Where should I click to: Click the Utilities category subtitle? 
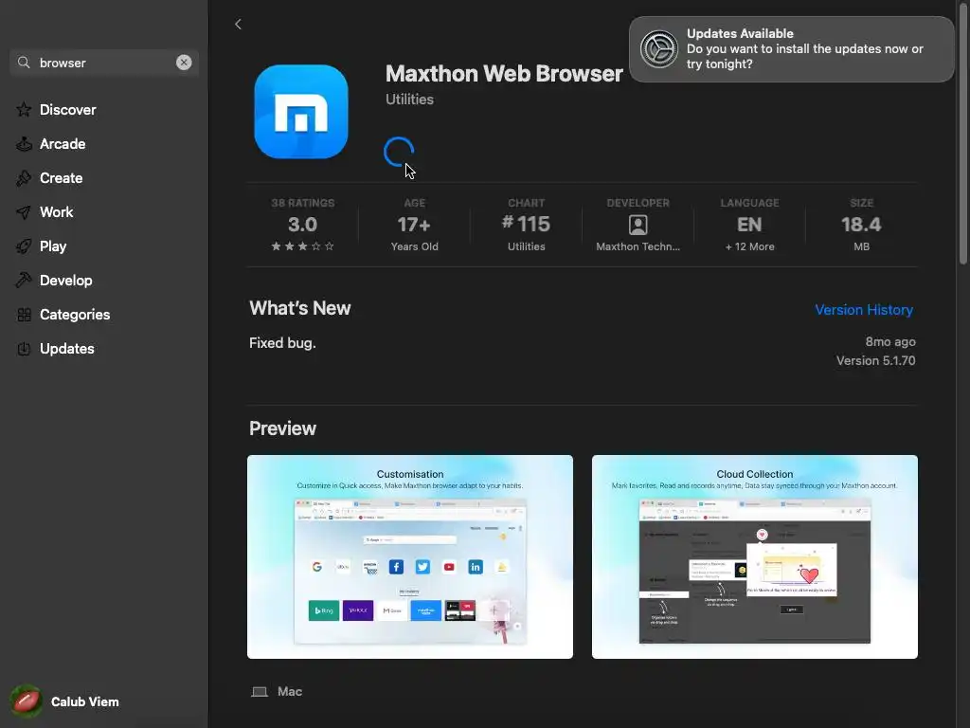point(409,99)
